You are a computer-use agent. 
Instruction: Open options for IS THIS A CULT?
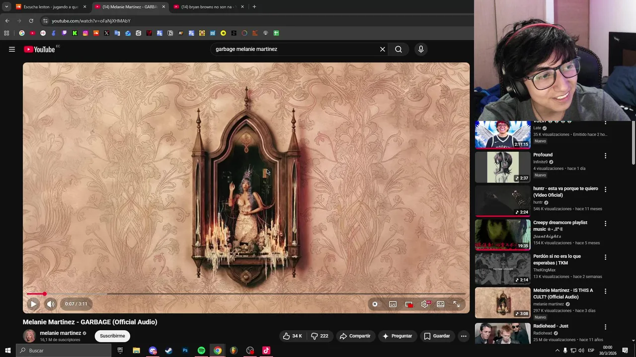605,291
